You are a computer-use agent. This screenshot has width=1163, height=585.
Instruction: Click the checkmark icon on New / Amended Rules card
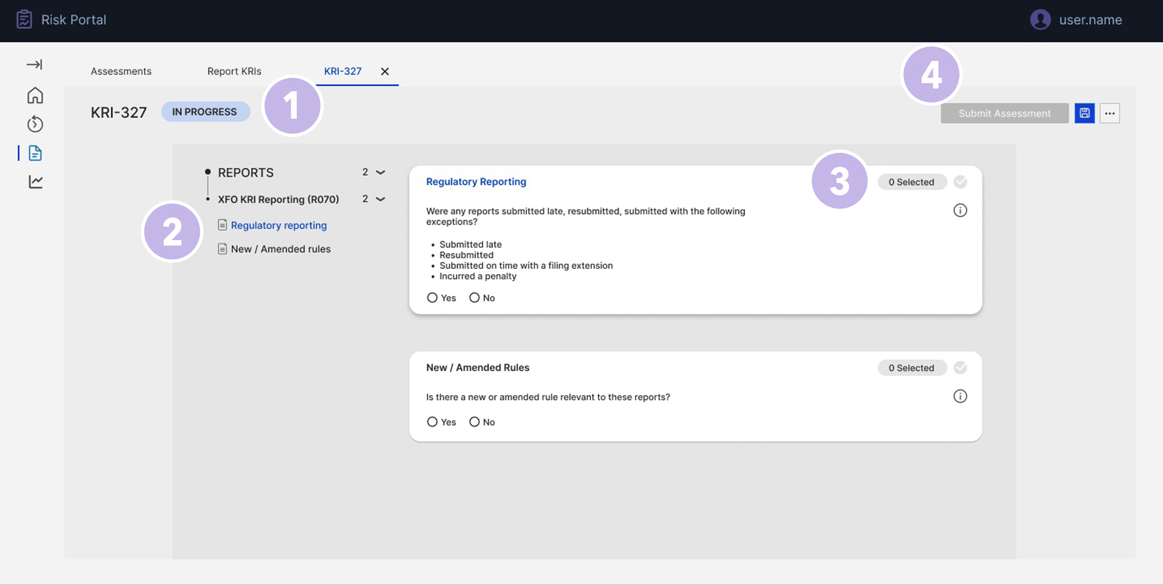pos(960,368)
